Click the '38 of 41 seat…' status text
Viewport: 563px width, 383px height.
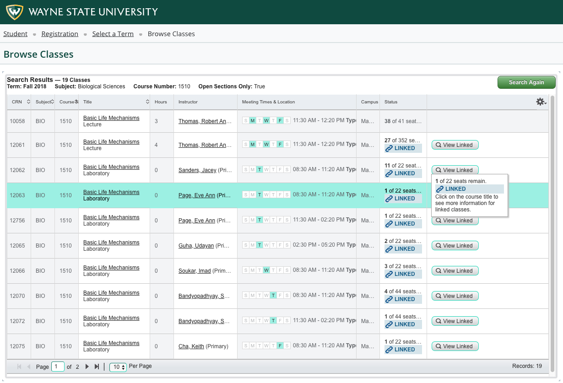click(403, 121)
